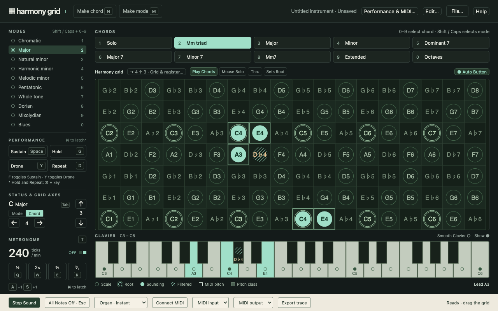Toggle the Sets Root option

tap(275, 72)
